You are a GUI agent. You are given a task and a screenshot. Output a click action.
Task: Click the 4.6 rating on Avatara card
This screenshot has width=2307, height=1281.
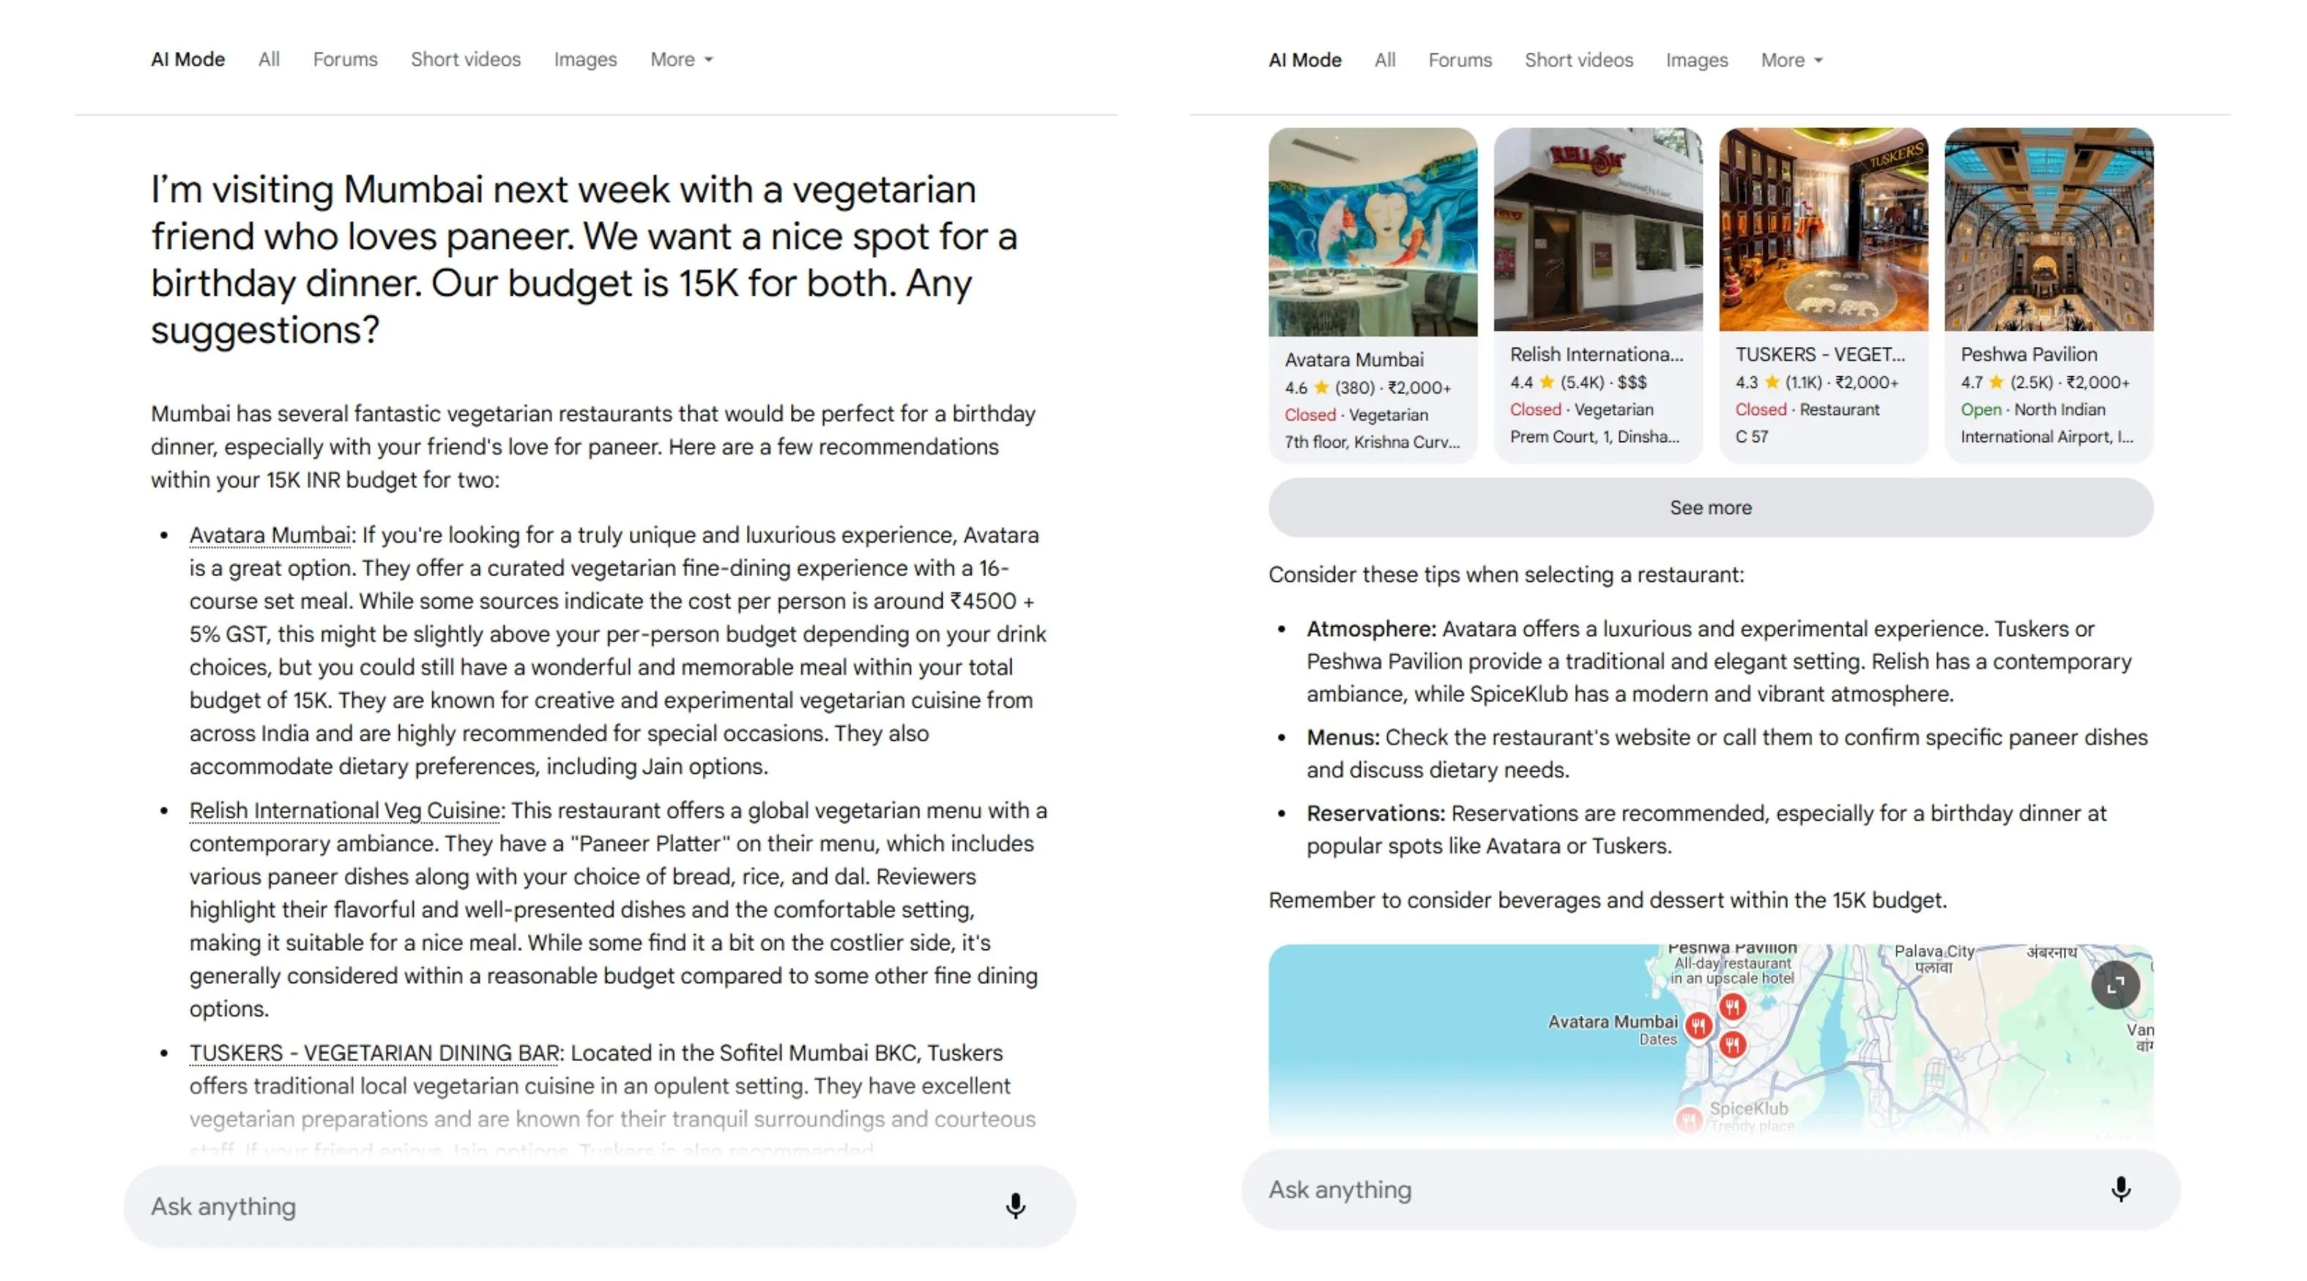point(1296,388)
